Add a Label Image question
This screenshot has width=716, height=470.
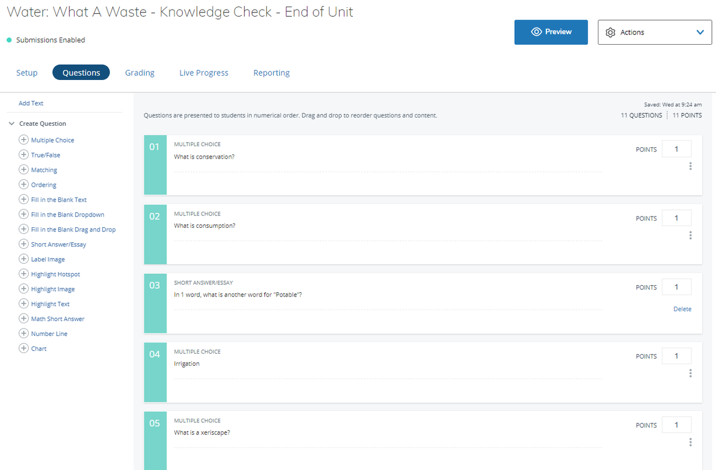pyautogui.click(x=48, y=259)
